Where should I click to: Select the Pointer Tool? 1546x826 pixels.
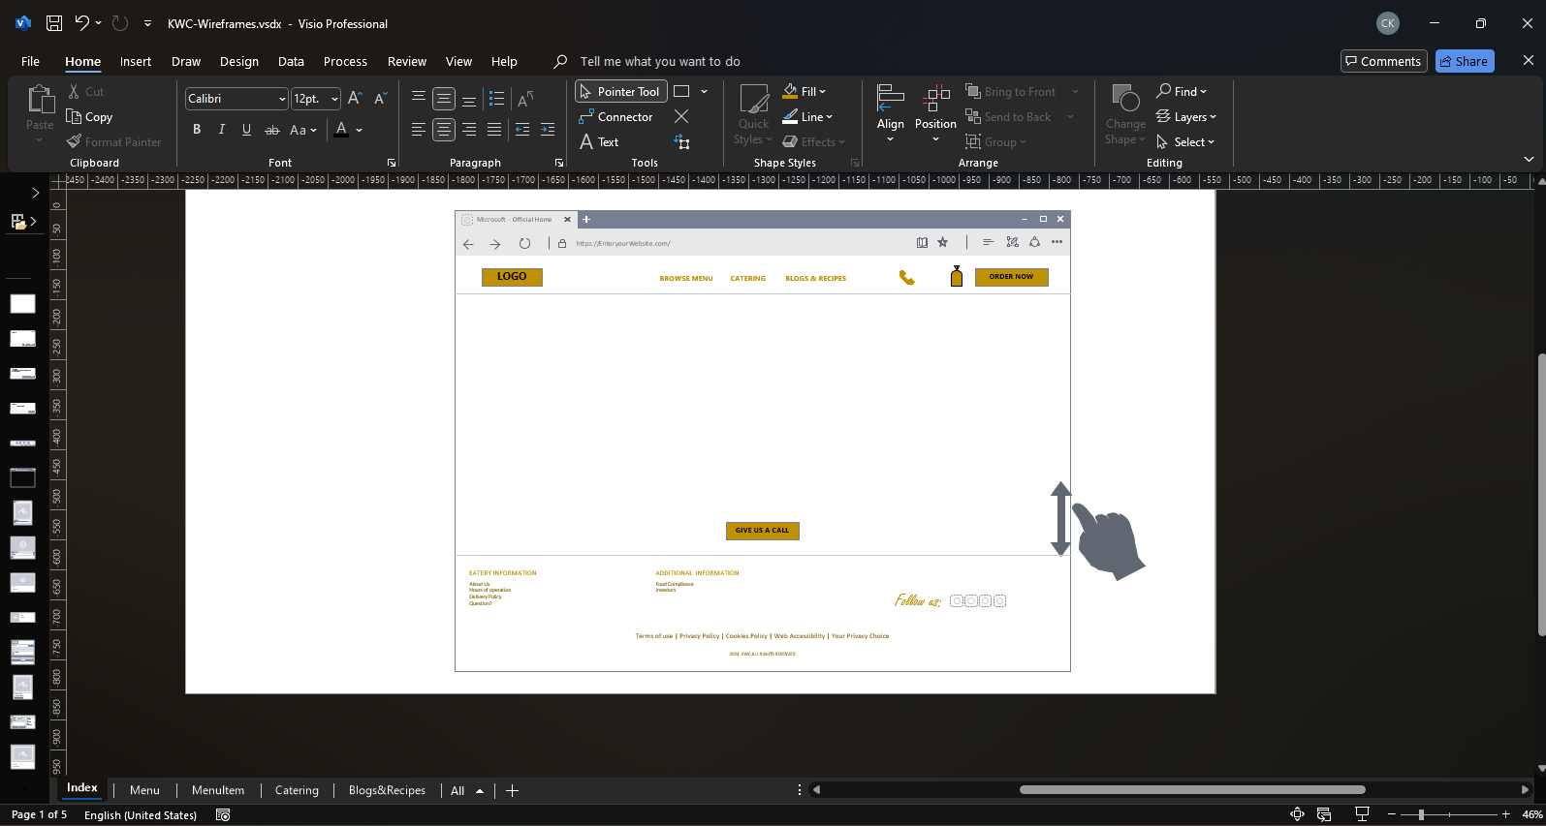[620, 91]
